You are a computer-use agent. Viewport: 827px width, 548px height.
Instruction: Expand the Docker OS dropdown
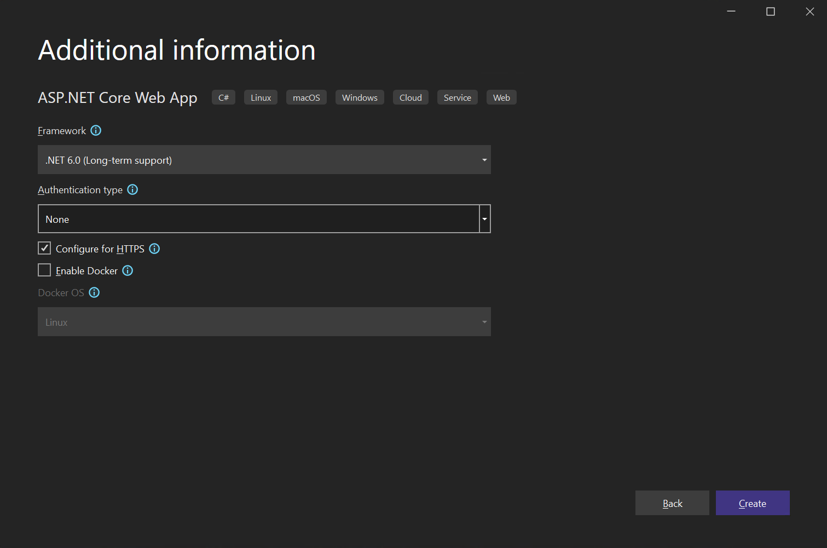pos(483,321)
